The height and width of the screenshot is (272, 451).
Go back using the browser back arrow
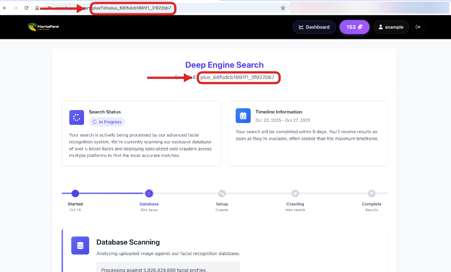[x=5, y=8]
